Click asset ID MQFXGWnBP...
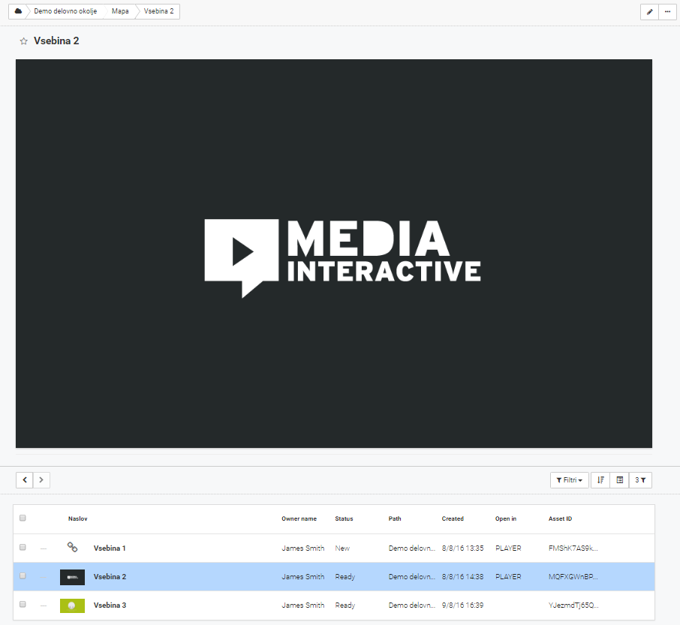The image size is (680, 625). pos(573,577)
